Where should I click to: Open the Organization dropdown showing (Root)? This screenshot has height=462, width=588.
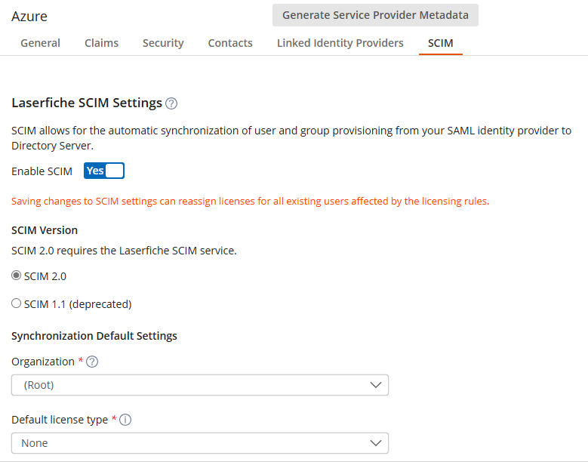pyautogui.click(x=199, y=385)
